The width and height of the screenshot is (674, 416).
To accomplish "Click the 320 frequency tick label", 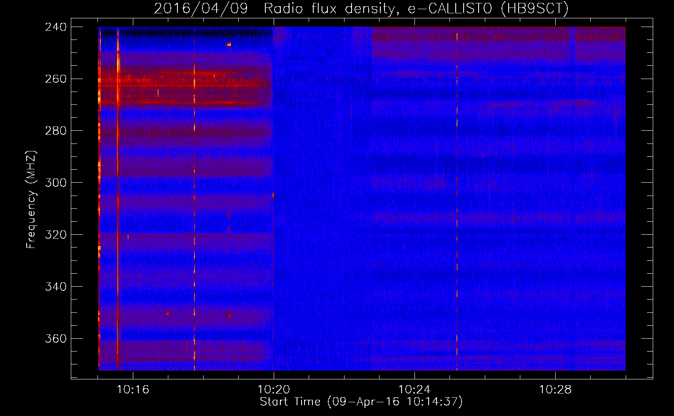I will 56,235.
